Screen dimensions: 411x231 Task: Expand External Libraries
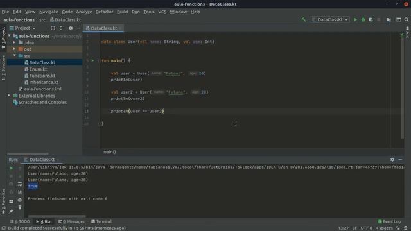9,96
